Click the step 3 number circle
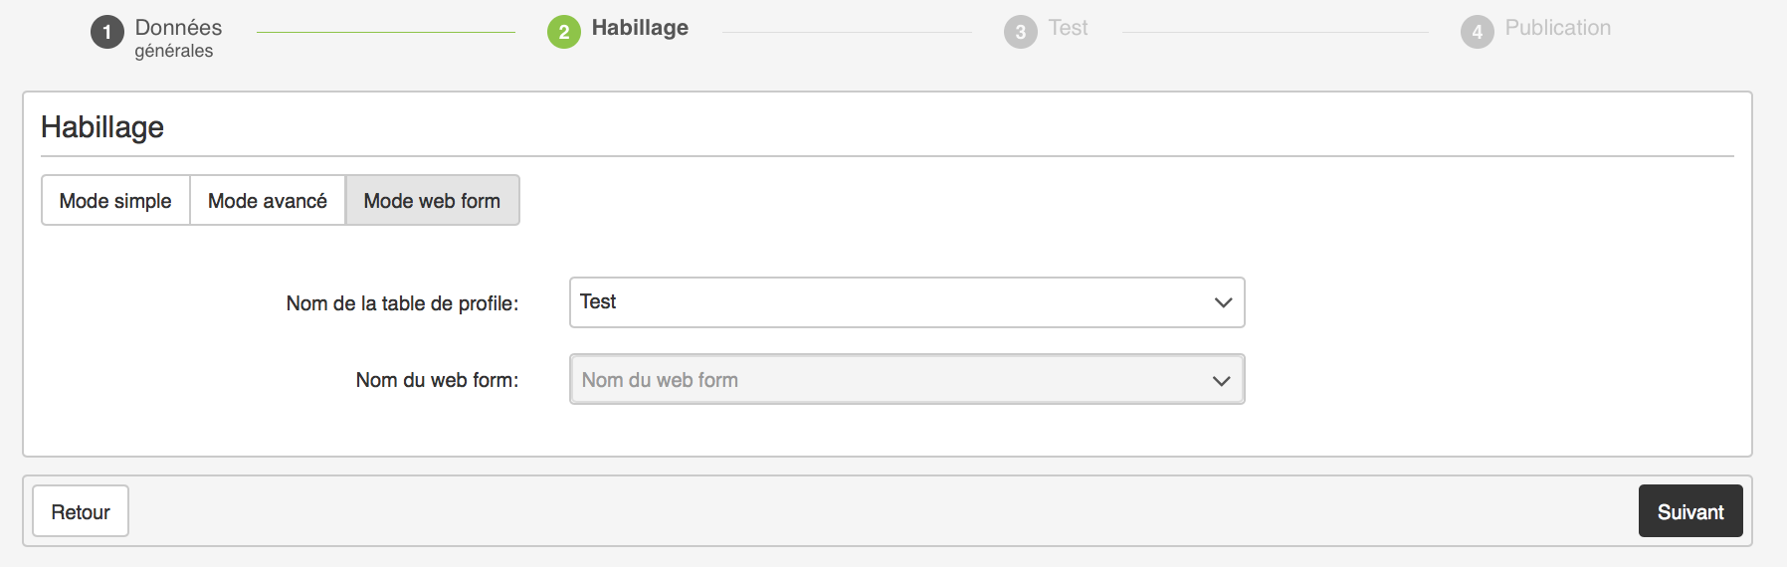 click(1020, 32)
